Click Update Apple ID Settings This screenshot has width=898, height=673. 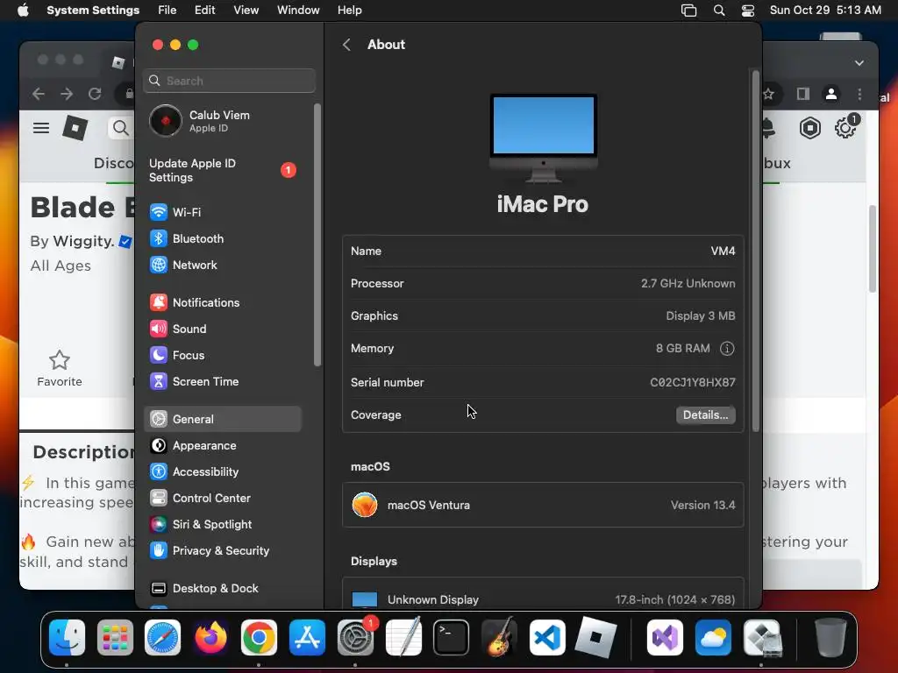click(222, 170)
